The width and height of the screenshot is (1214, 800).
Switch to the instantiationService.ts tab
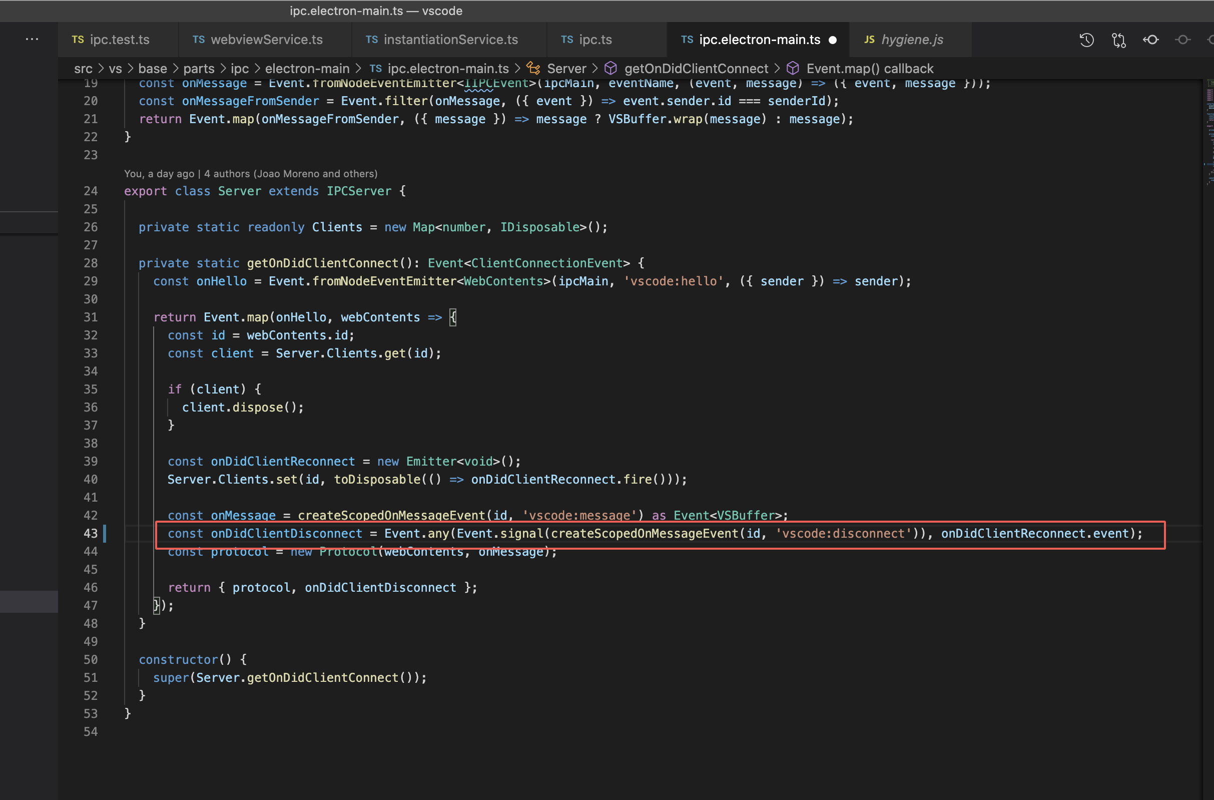(449, 39)
